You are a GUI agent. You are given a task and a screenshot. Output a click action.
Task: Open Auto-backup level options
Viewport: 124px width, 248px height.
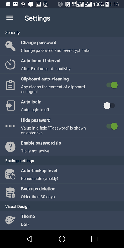pos(62,174)
